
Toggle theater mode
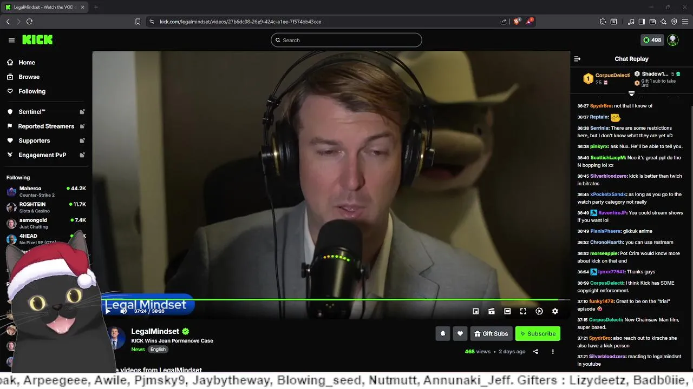[x=507, y=311]
